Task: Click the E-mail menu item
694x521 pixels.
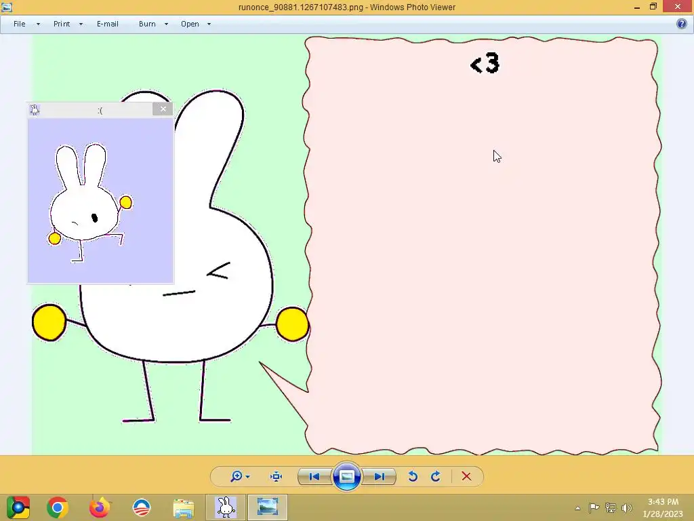Action: coord(108,24)
